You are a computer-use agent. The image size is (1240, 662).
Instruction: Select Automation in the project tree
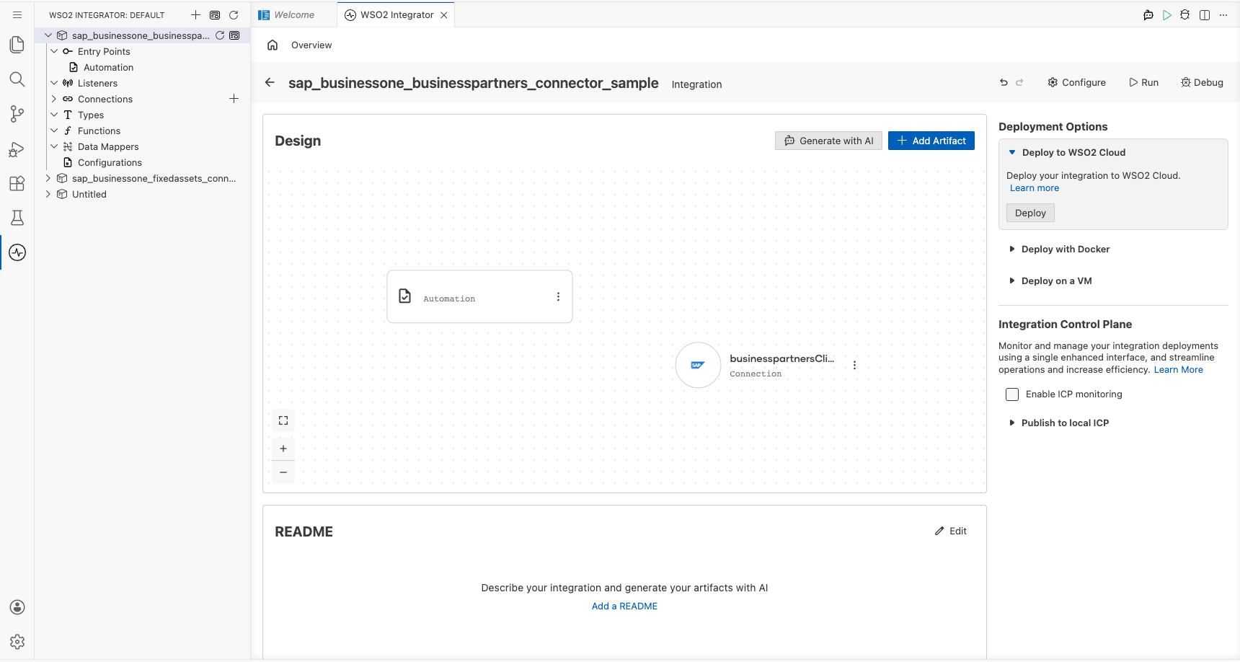click(108, 67)
